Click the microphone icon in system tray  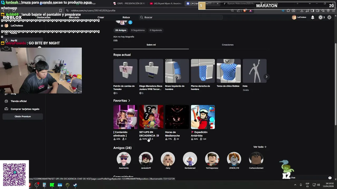point(301,185)
